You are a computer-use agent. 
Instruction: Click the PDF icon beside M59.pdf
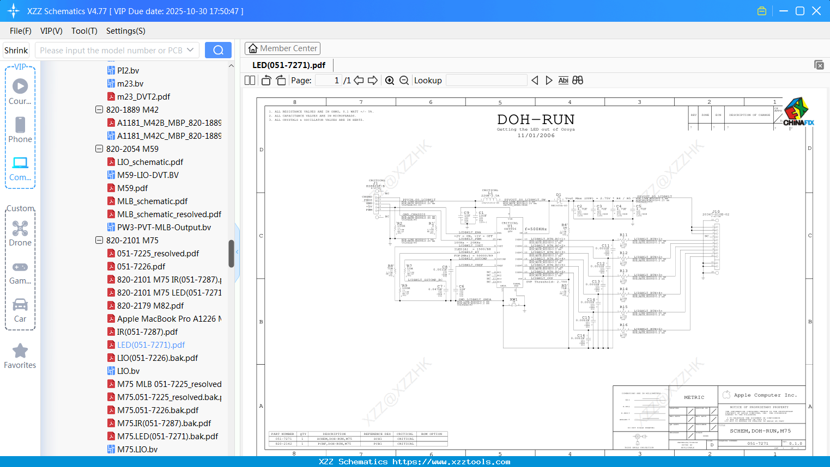[111, 188]
